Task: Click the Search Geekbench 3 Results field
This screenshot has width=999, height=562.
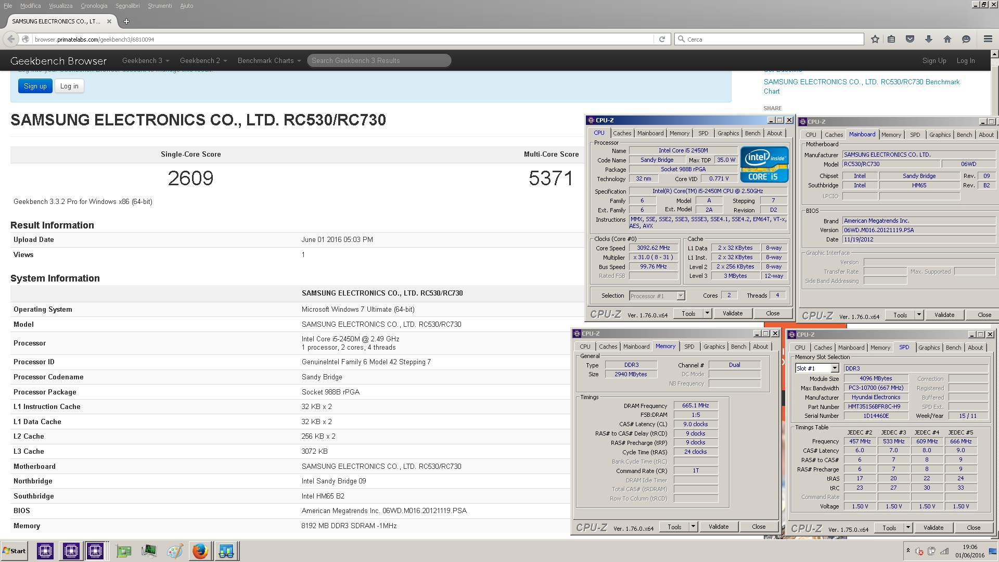Action: click(x=379, y=61)
